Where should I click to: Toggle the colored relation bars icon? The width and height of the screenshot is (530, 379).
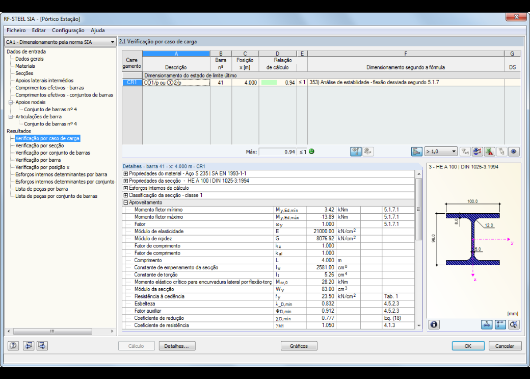coord(416,151)
